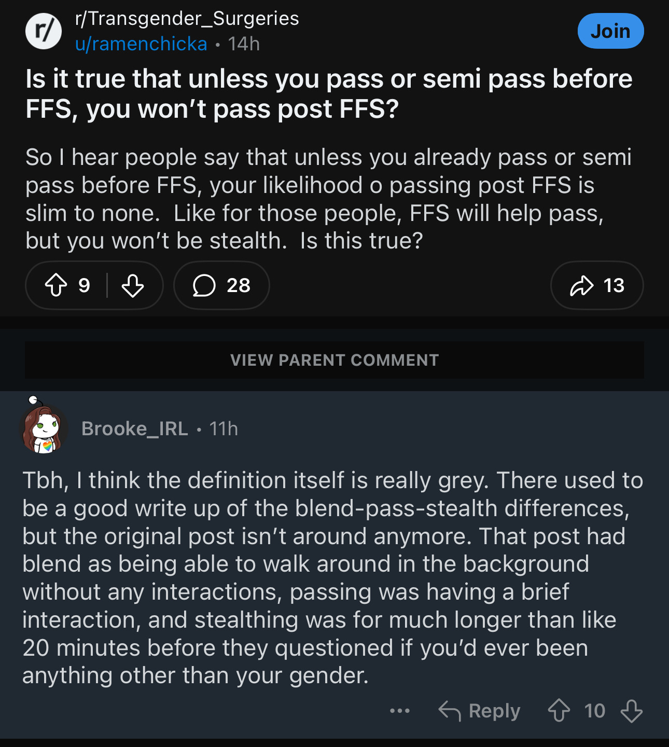Screen dimensions: 669x747
Task: Click the share count 13
Action: 614,285
